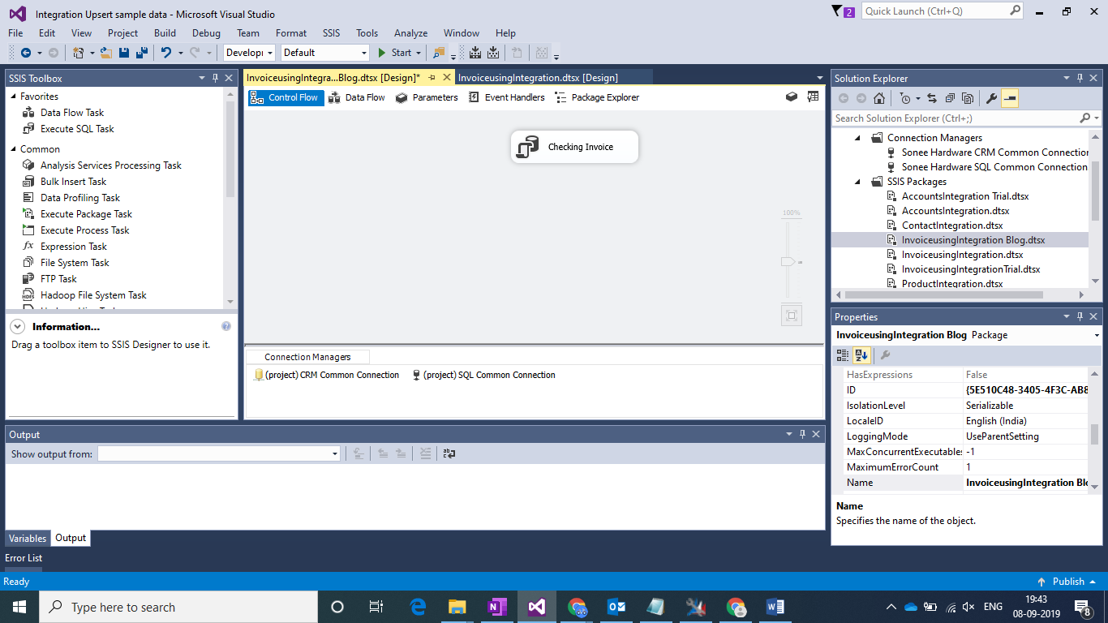
Task: Click the SSIS Toolbox icon in the designer's corner
Action: pos(792,97)
